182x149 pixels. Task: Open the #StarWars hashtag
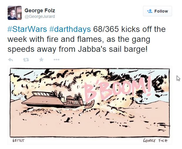tap(27, 29)
